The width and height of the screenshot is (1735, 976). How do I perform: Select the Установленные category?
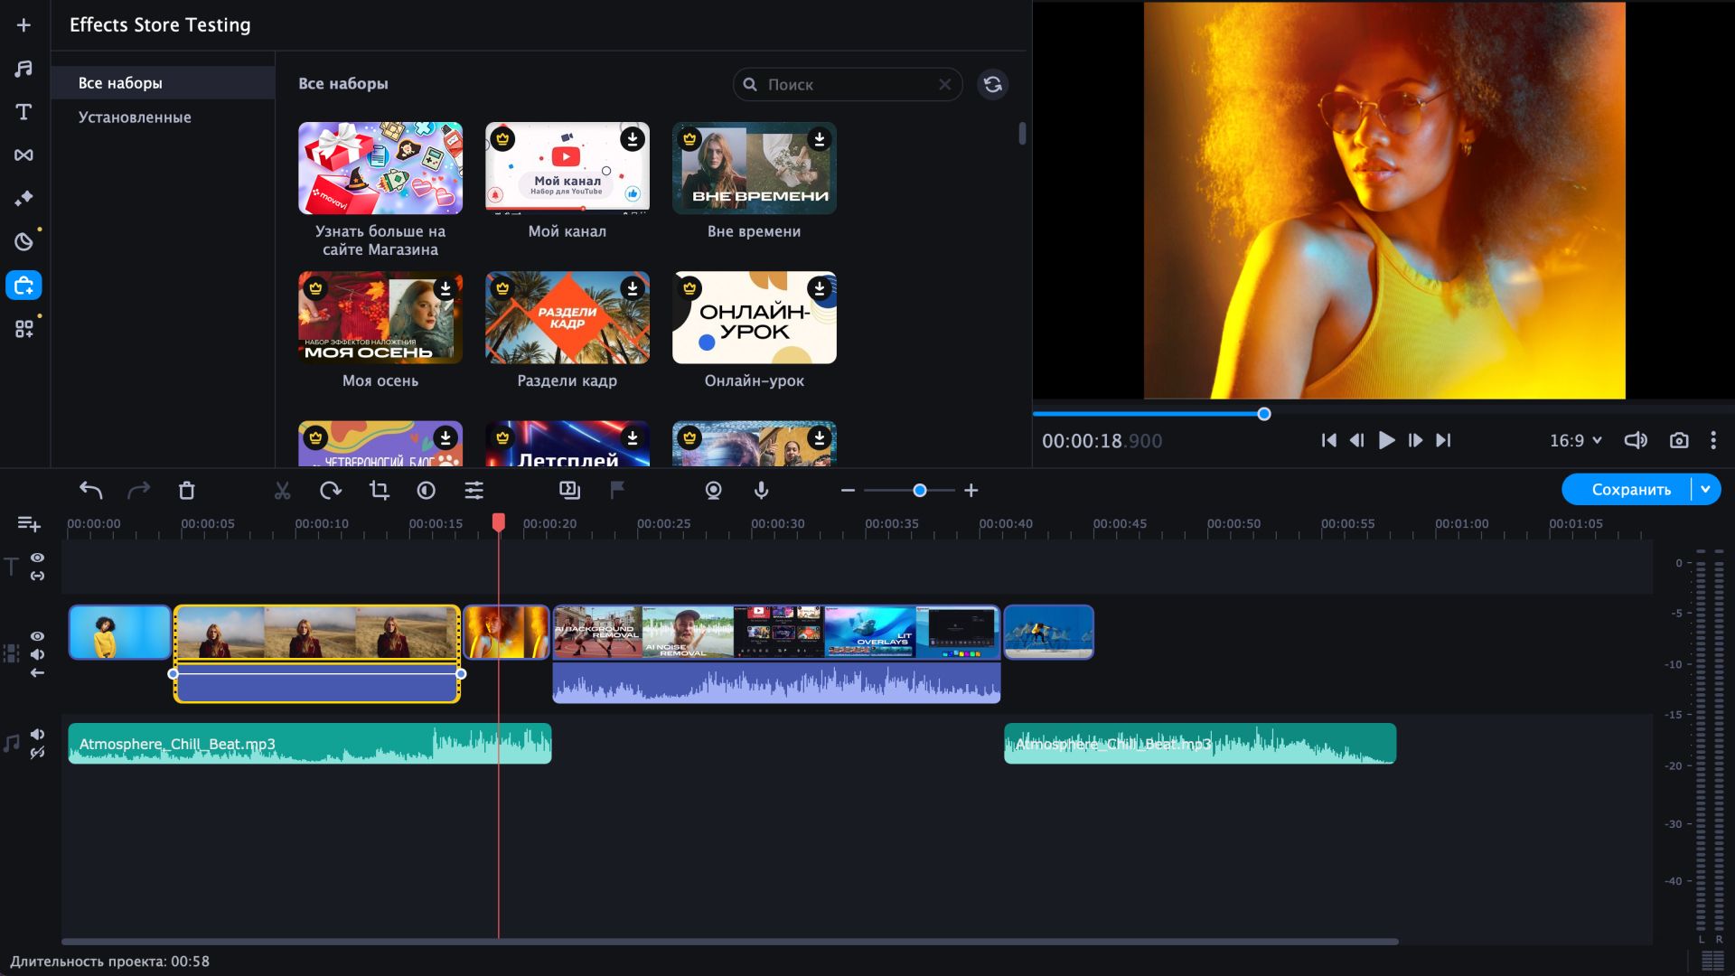(135, 117)
